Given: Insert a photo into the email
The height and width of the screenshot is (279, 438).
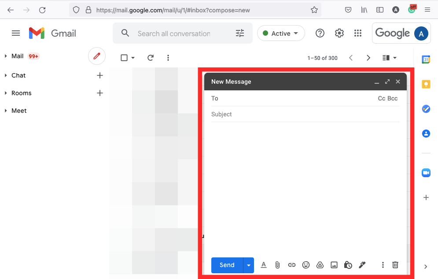Looking at the screenshot, I should pyautogui.click(x=334, y=265).
